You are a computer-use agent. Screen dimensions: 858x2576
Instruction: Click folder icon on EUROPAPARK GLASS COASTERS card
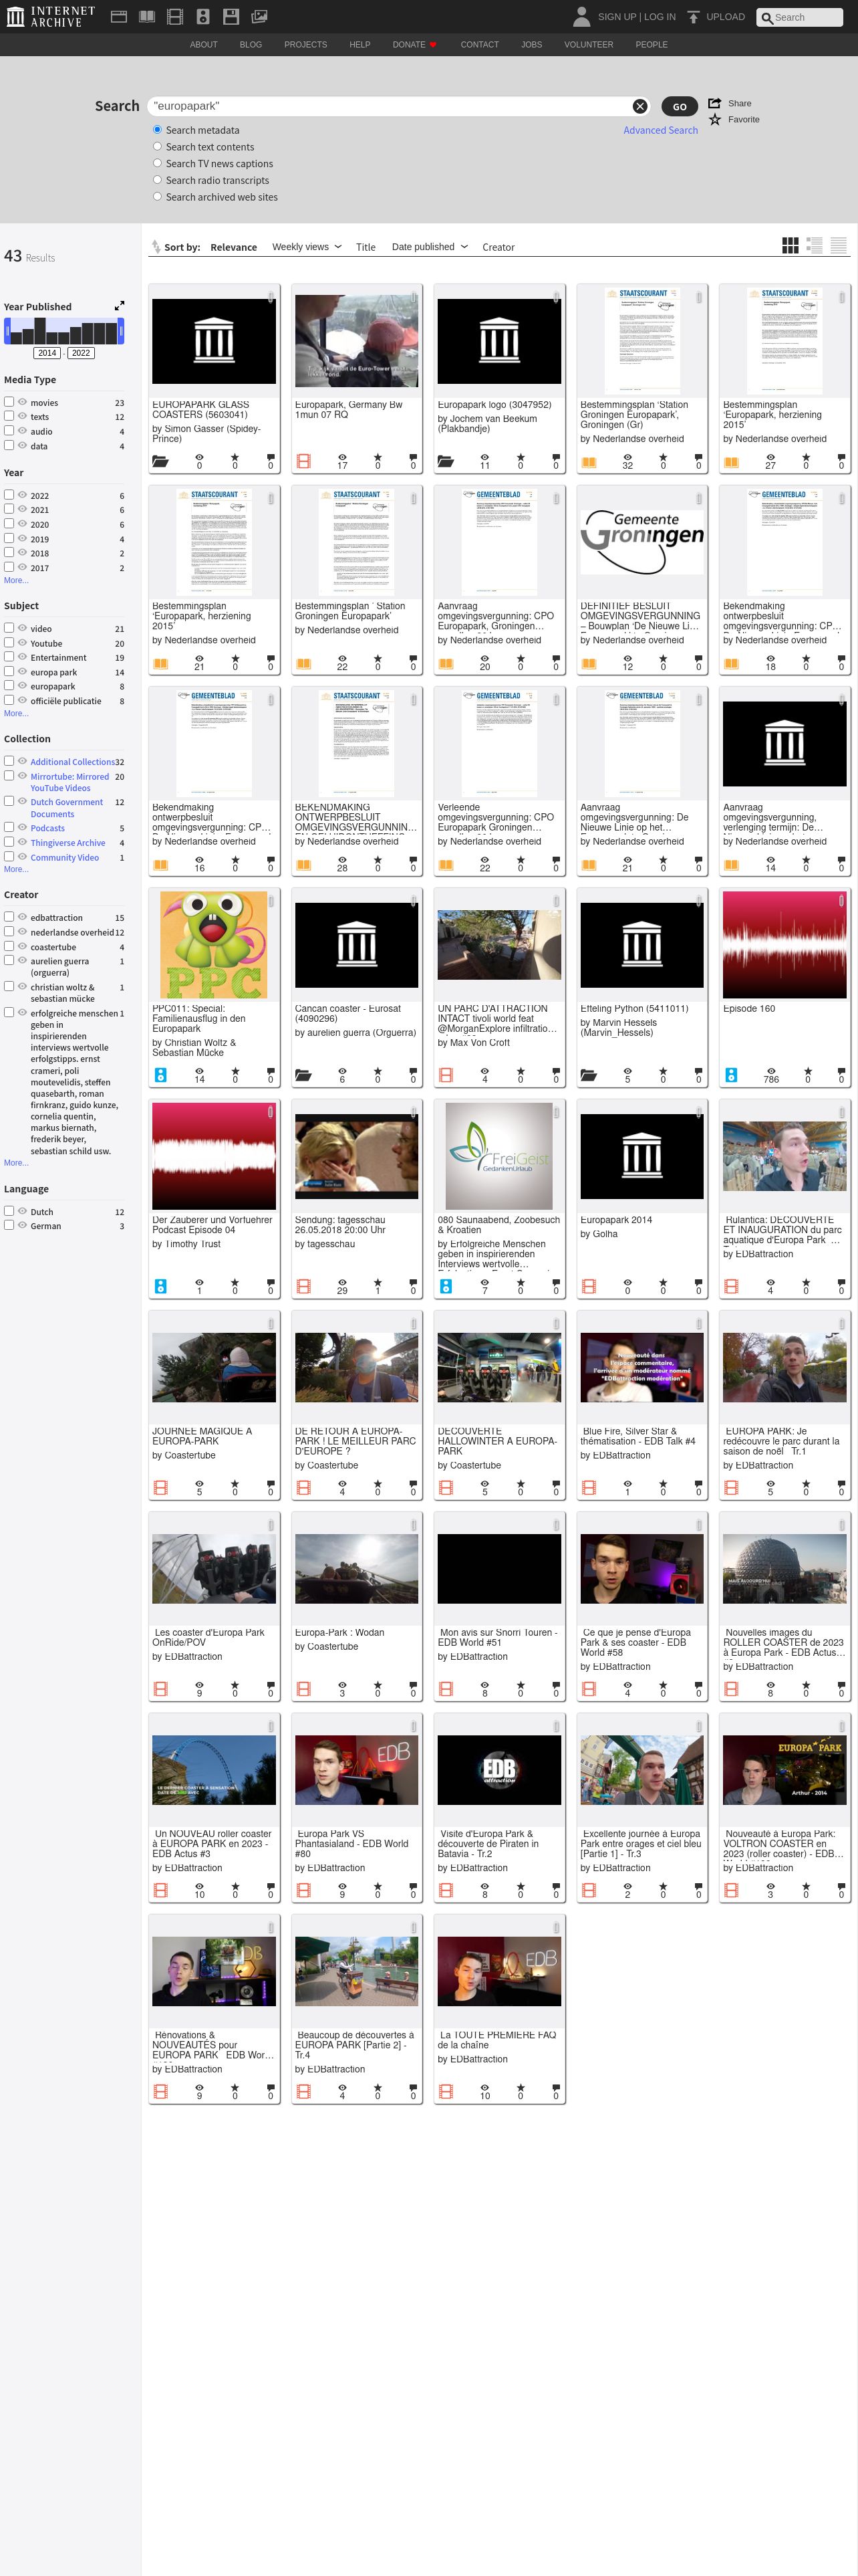tap(160, 461)
